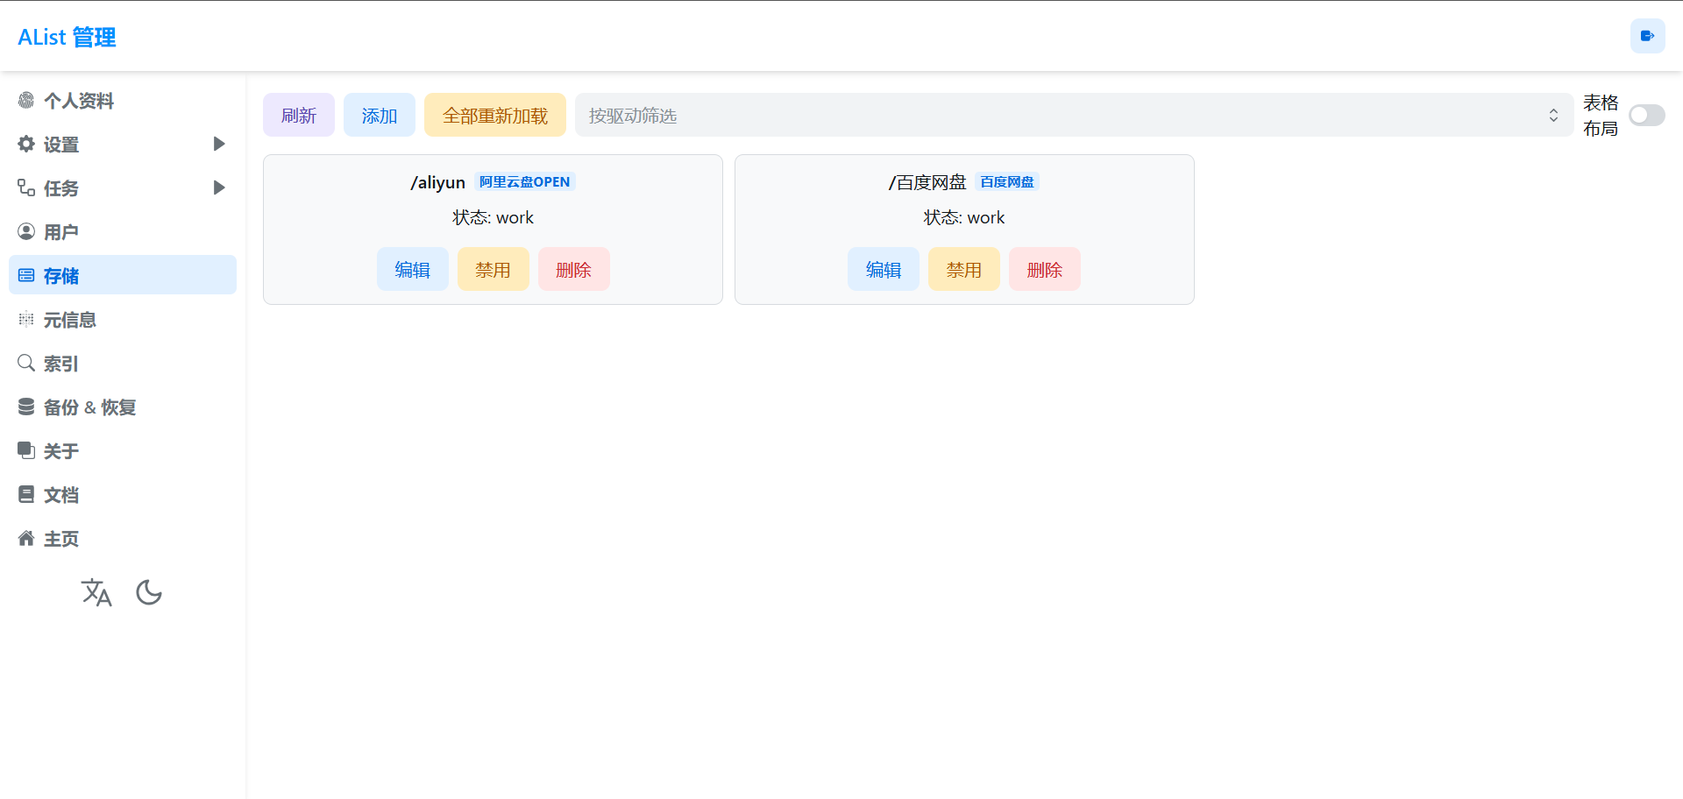Image resolution: width=1683 pixels, height=799 pixels.
Task: Click the 阿里云盘OPEN driver tag
Action: [525, 182]
